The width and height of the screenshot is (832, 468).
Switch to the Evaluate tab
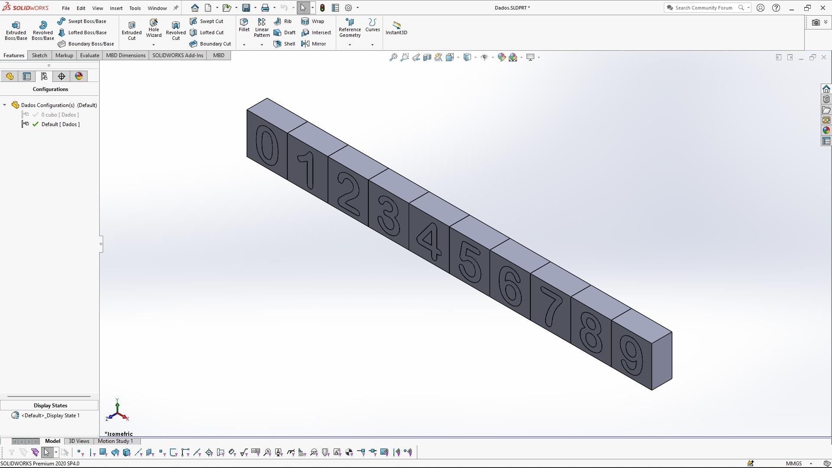[90, 55]
